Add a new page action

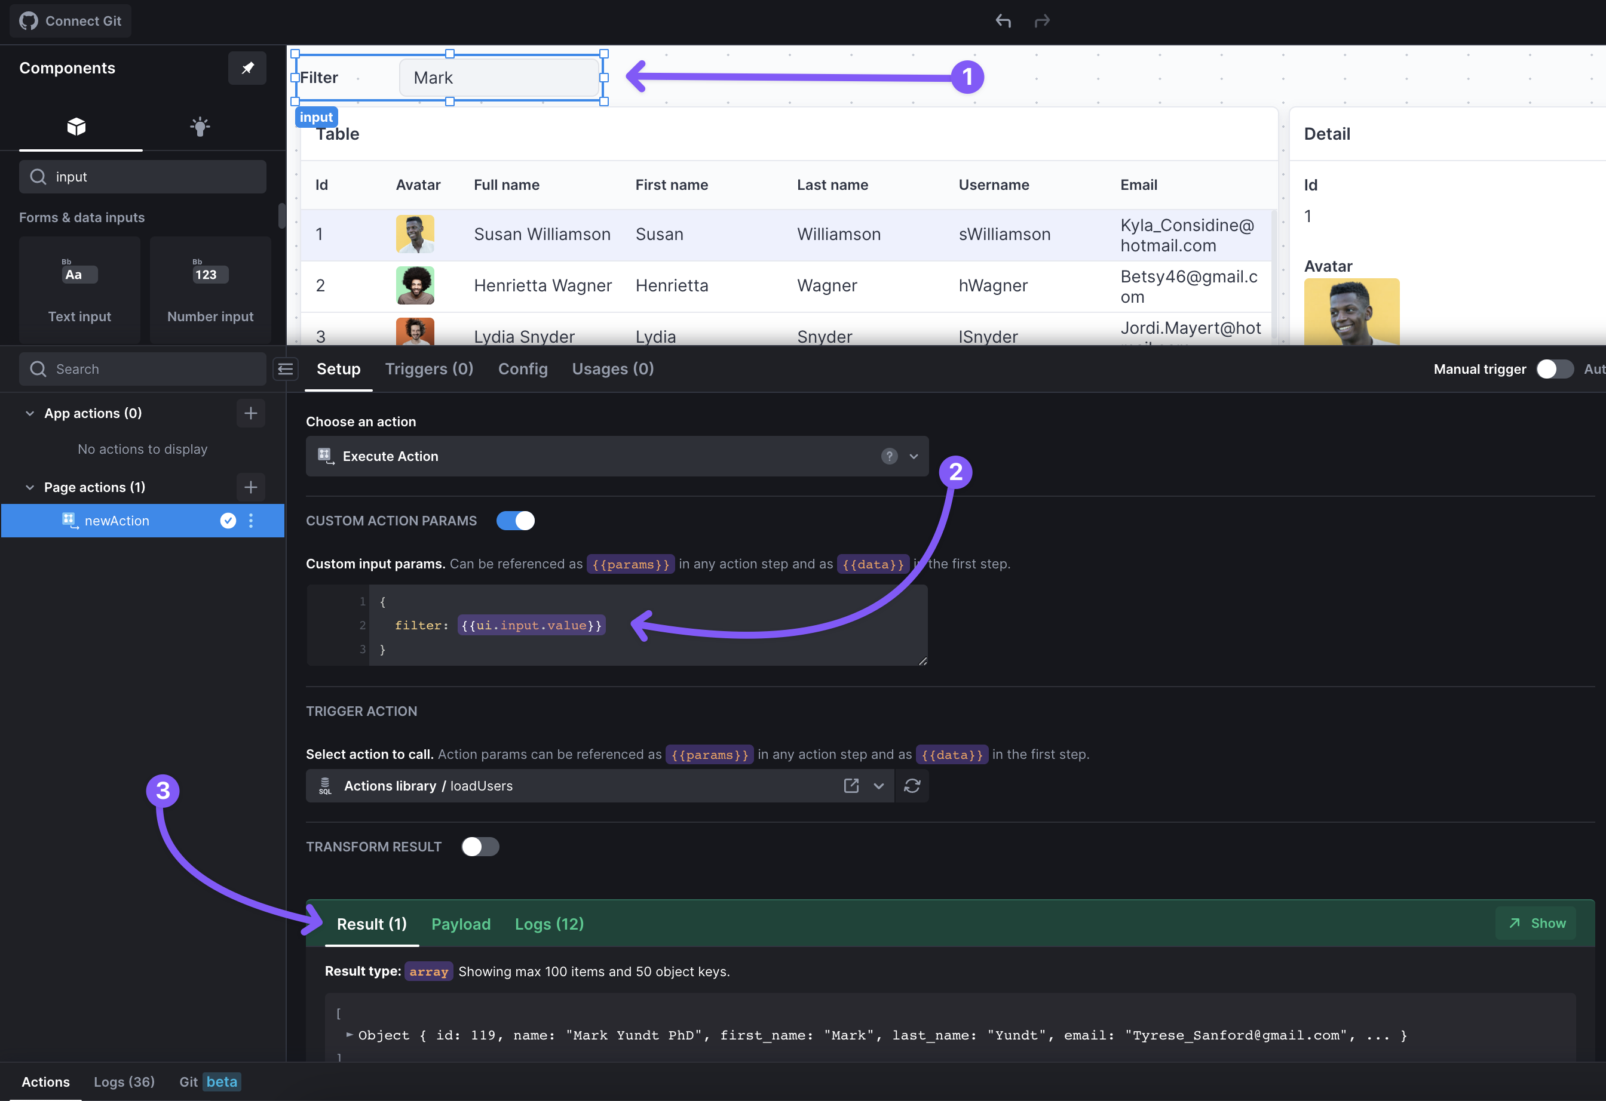[250, 487]
